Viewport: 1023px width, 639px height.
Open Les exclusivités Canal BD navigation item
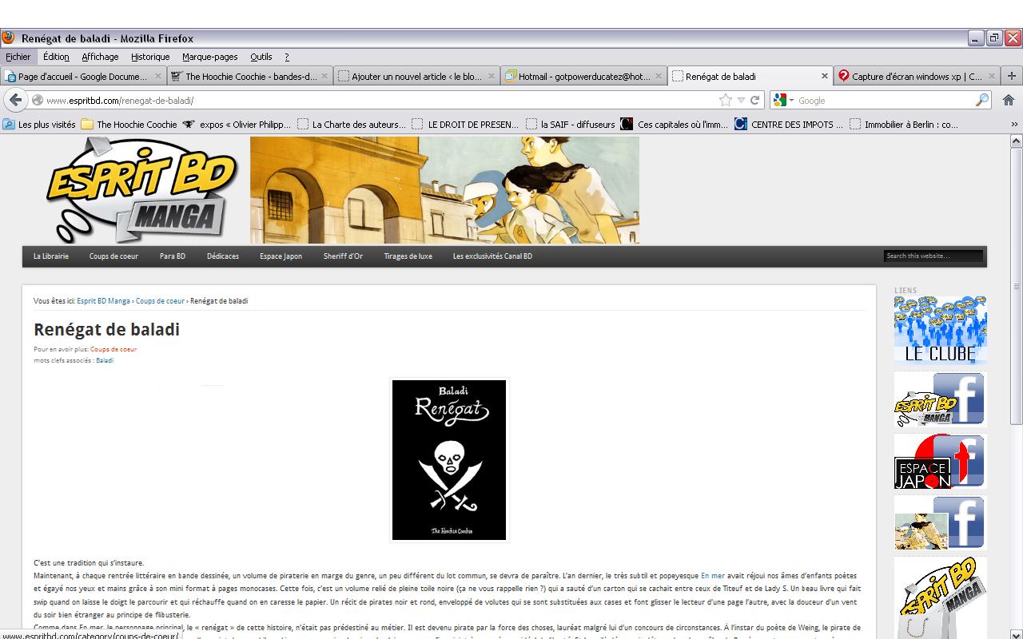[x=492, y=256]
